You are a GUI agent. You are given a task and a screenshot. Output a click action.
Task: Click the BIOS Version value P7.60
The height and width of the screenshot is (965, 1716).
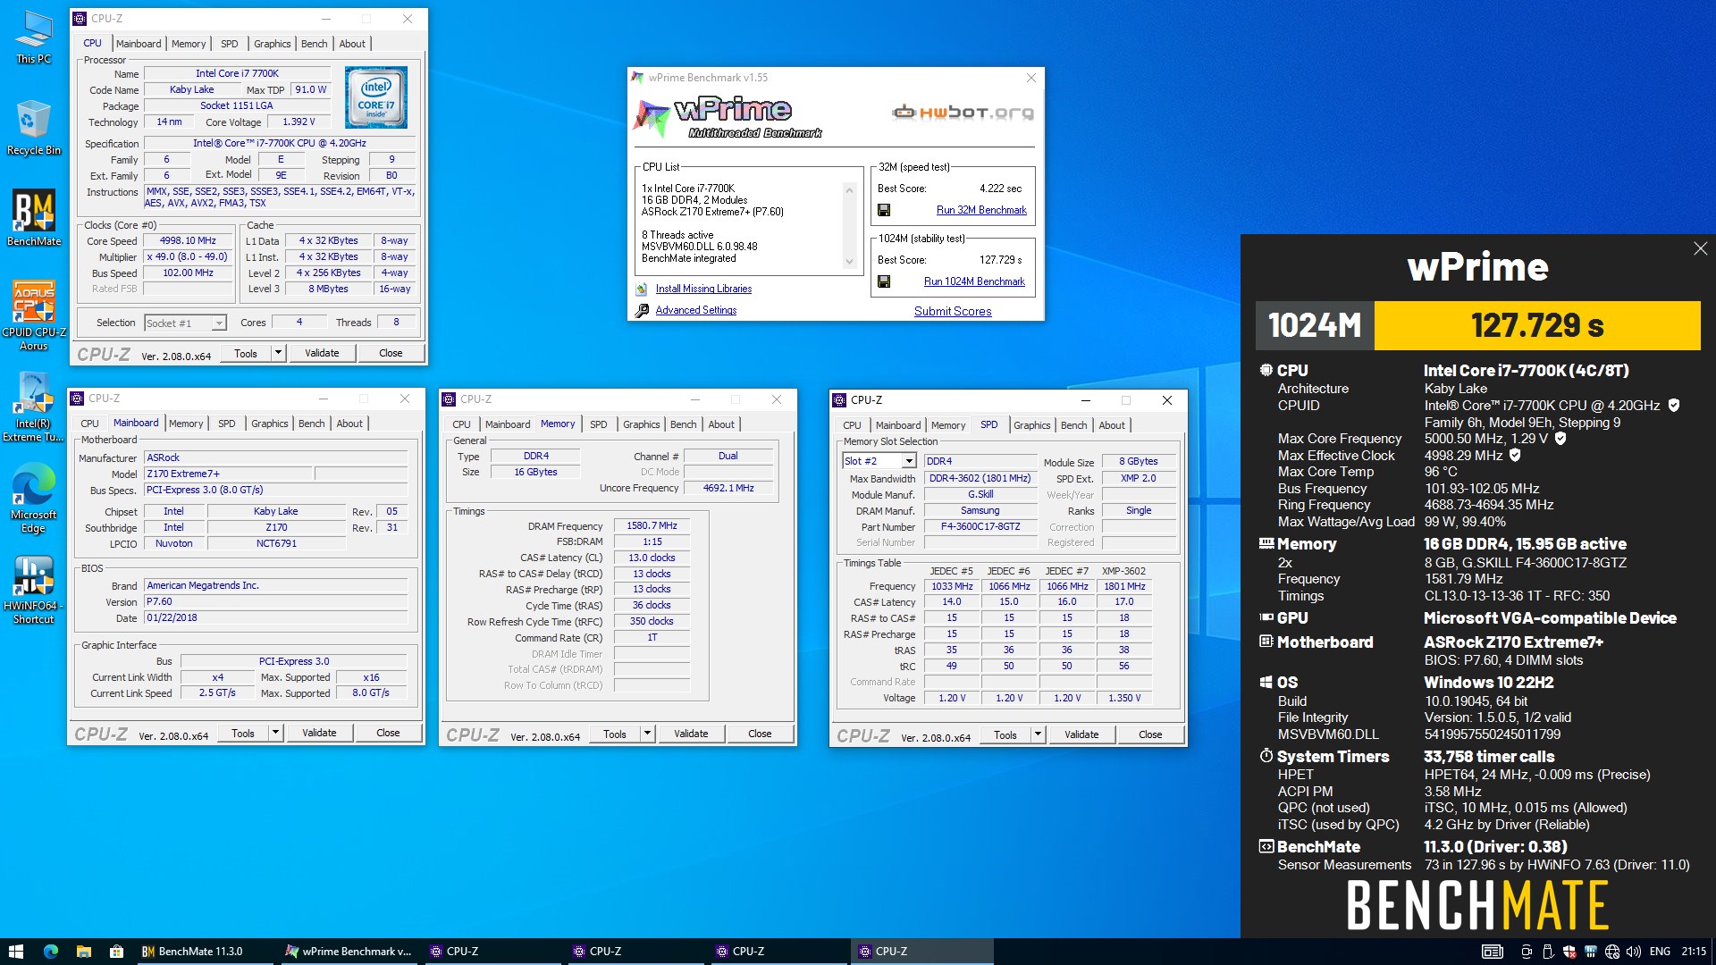click(x=275, y=601)
